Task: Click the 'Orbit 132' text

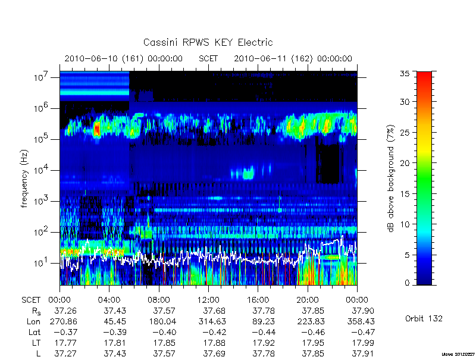Action: coord(424,318)
